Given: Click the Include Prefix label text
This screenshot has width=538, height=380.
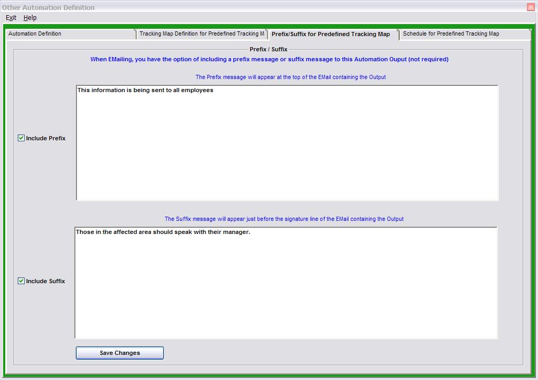Looking at the screenshot, I should [x=46, y=139].
